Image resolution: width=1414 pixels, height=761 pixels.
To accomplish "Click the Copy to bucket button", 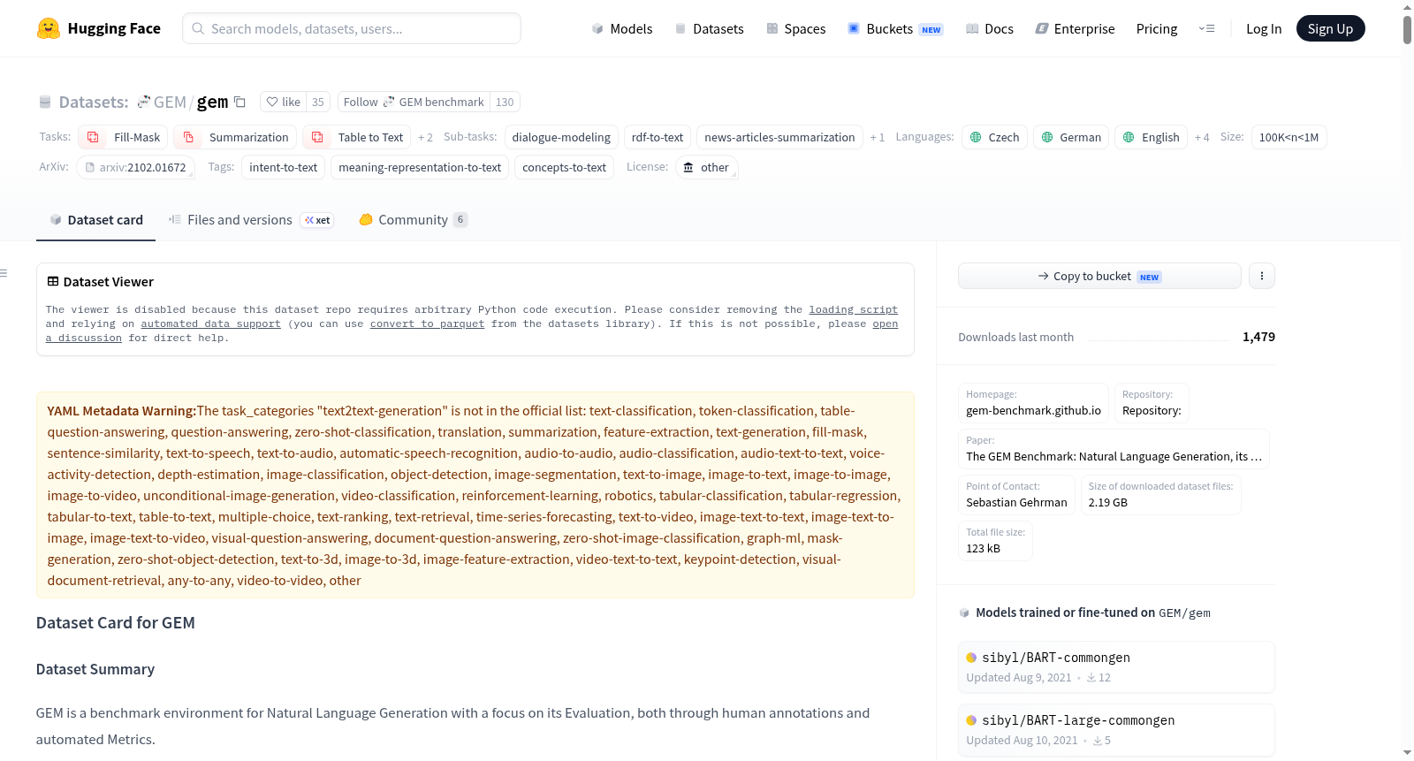I will point(1099,276).
